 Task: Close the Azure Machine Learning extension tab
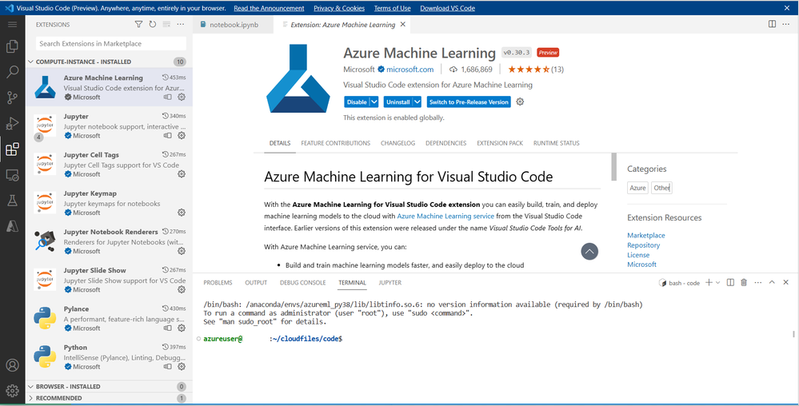[402, 25]
